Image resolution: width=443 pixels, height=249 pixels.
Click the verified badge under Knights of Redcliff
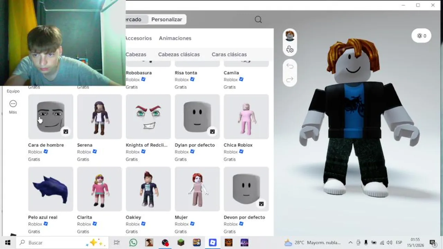[x=143, y=151]
